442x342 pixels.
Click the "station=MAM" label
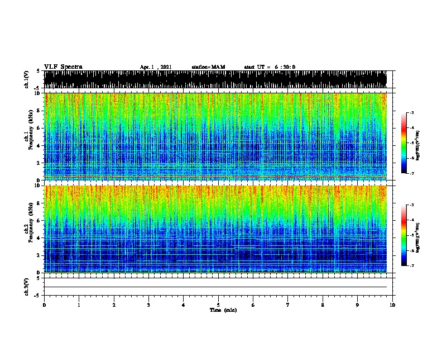point(208,67)
